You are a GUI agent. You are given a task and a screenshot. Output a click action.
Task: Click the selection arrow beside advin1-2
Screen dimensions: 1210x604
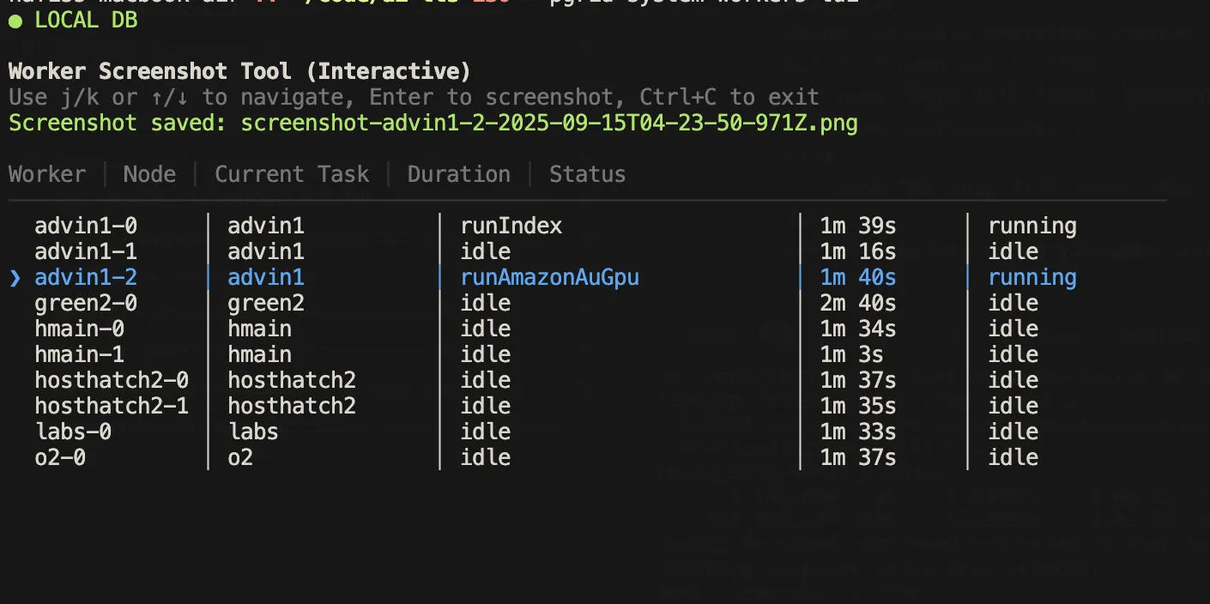tap(16, 276)
